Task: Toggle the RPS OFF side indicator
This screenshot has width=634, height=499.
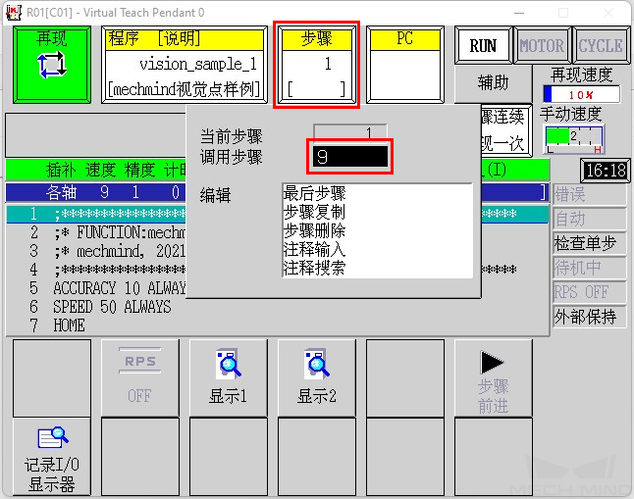Action: click(589, 292)
